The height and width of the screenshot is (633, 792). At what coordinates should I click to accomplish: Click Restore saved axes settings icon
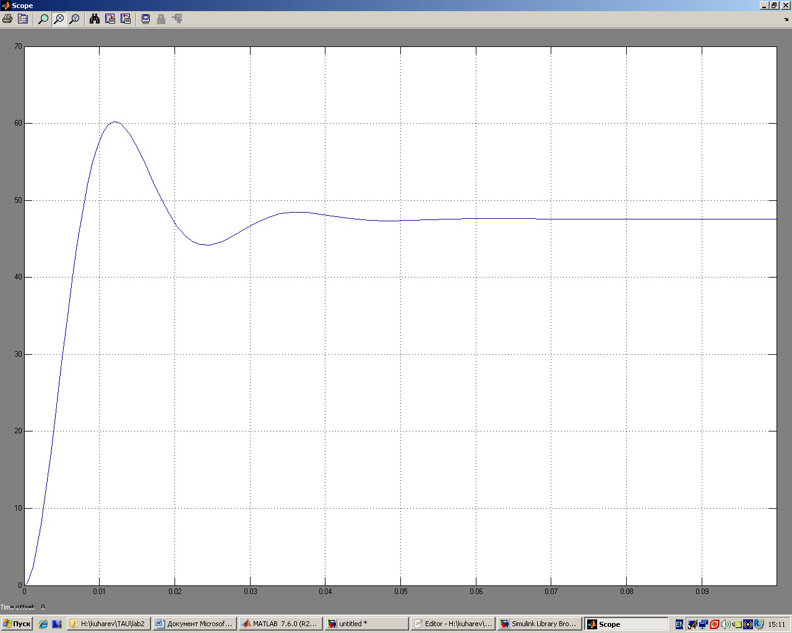[x=126, y=19]
